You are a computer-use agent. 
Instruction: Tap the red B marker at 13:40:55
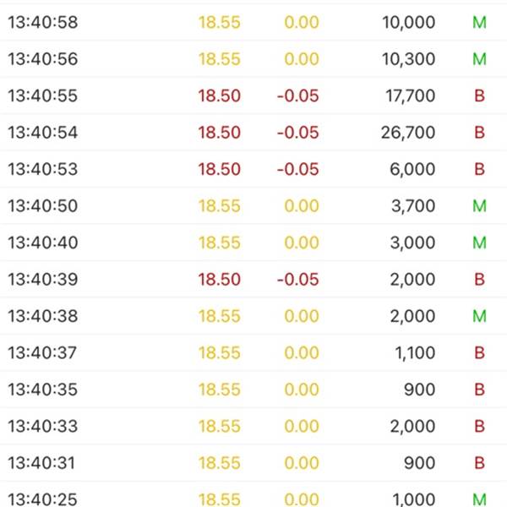coord(479,95)
